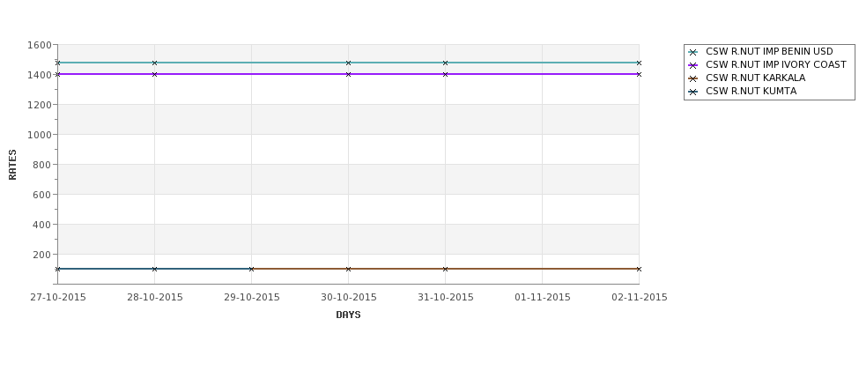Click the bottom-line data point on 31-10-2015
This screenshot has width=859, height=378.
click(x=445, y=269)
